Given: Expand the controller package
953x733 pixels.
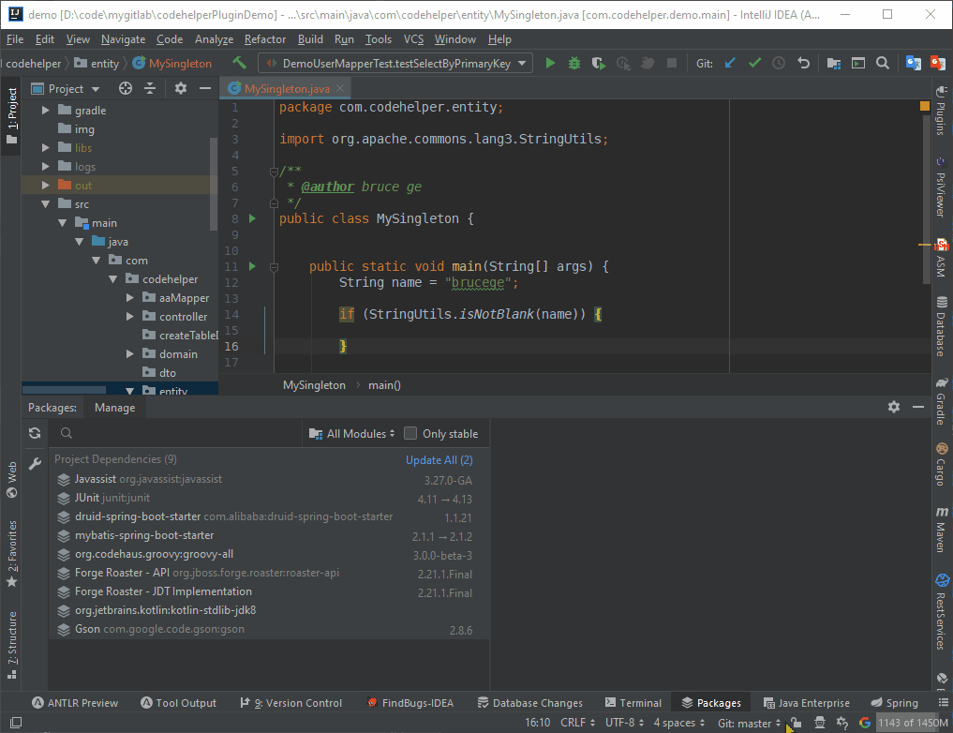Looking at the screenshot, I should point(130,317).
